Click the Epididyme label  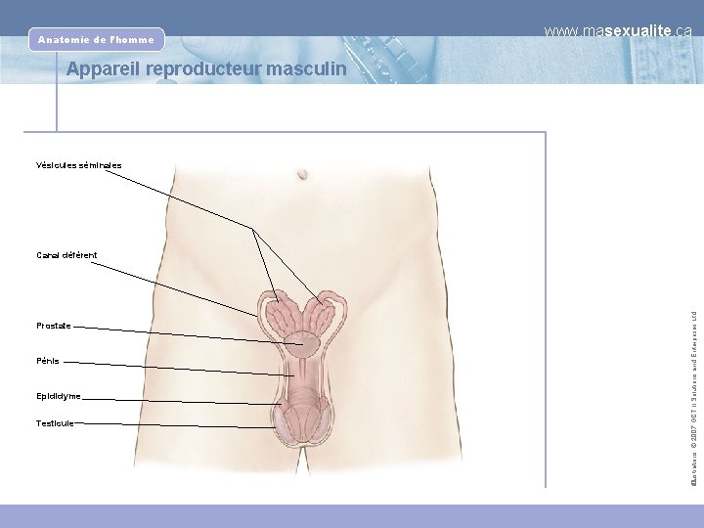coord(59,396)
